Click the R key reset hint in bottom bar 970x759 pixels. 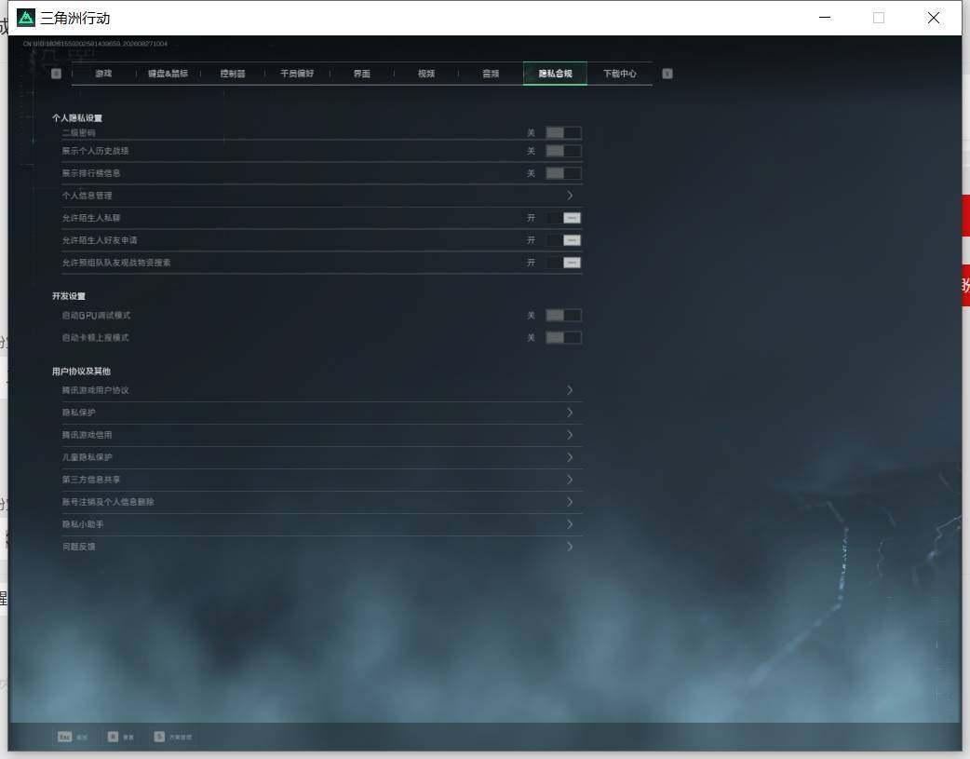pos(121,737)
